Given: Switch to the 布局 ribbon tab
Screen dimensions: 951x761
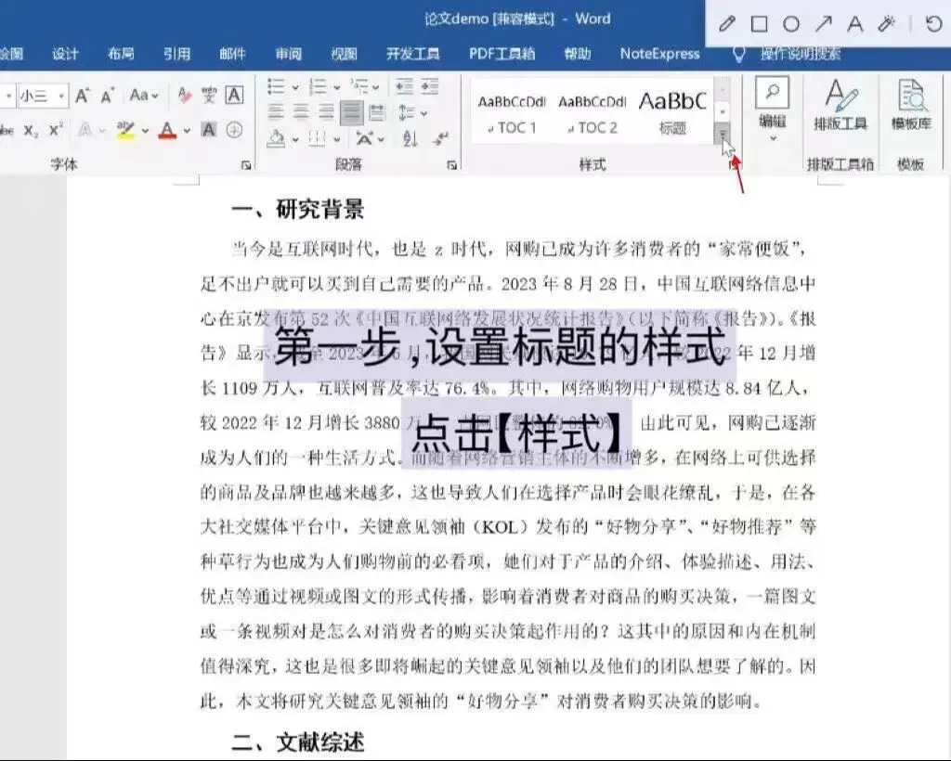Looking at the screenshot, I should click(122, 54).
